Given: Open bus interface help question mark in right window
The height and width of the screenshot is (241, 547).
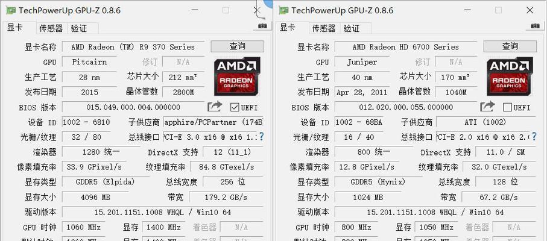Looking at the screenshot, I should pos(534,137).
